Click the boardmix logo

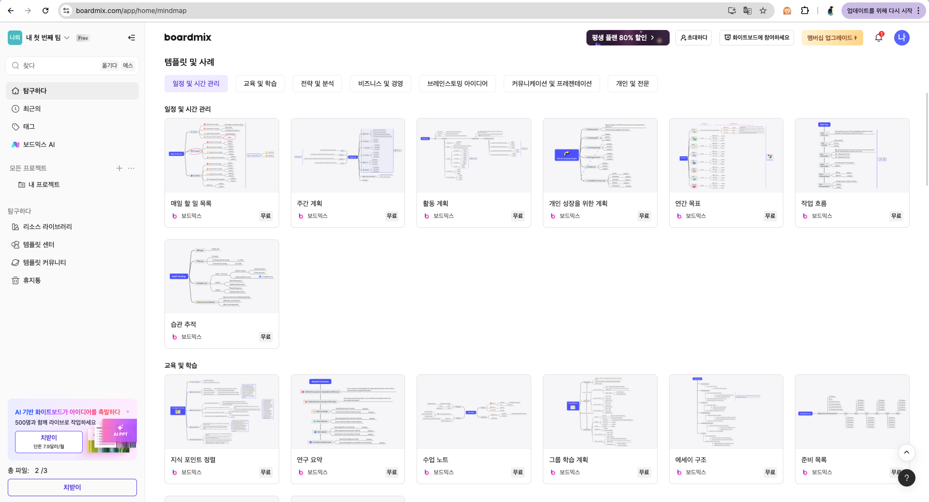(188, 37)
